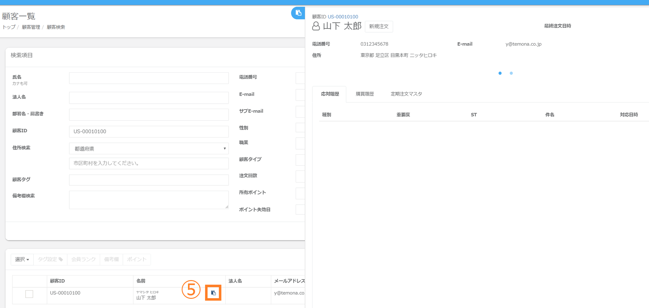The width and height of the screenshot is (649, 308).
Task: Tick the checkbox for customer US-00010100
Action: click(29, 294)
